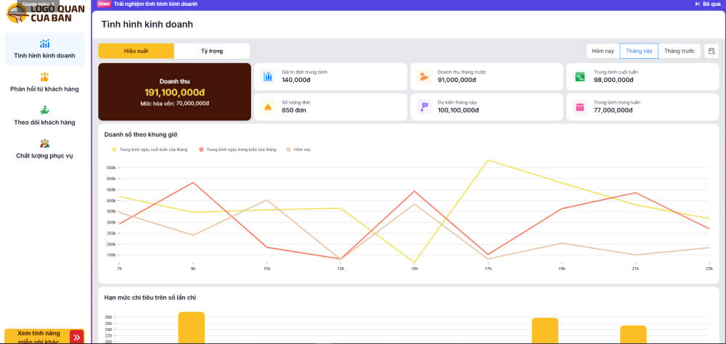Toggle the 'Hôm nay' chart legend series
This screenshot has width=726, height=344.
(298, 150)
